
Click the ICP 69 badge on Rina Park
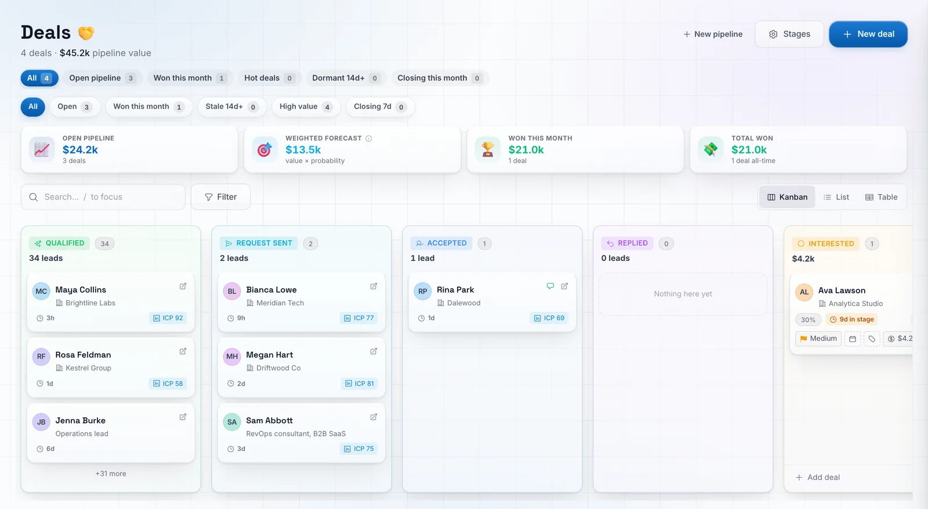click(549, 318)
